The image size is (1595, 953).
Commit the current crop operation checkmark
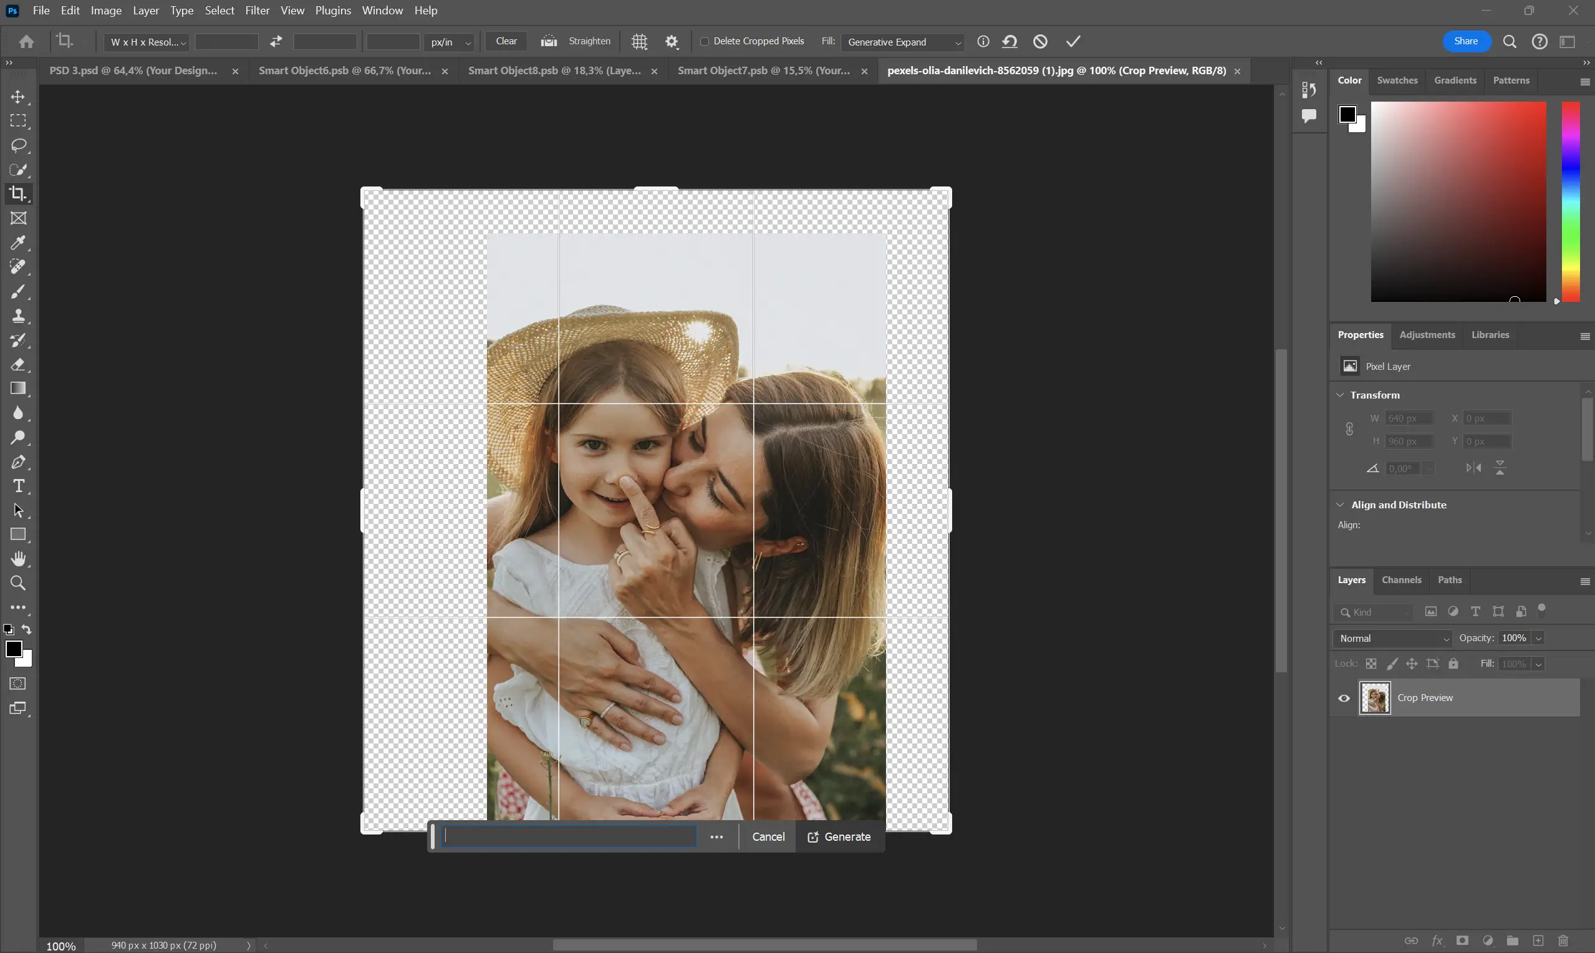1073,41
